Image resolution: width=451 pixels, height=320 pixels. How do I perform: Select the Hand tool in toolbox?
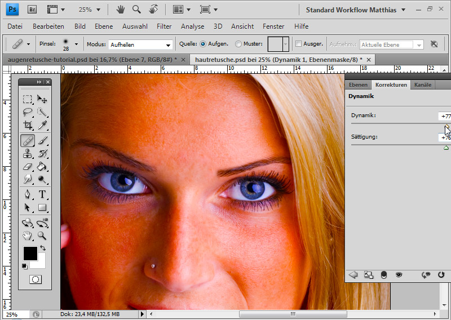pos(28,236)
